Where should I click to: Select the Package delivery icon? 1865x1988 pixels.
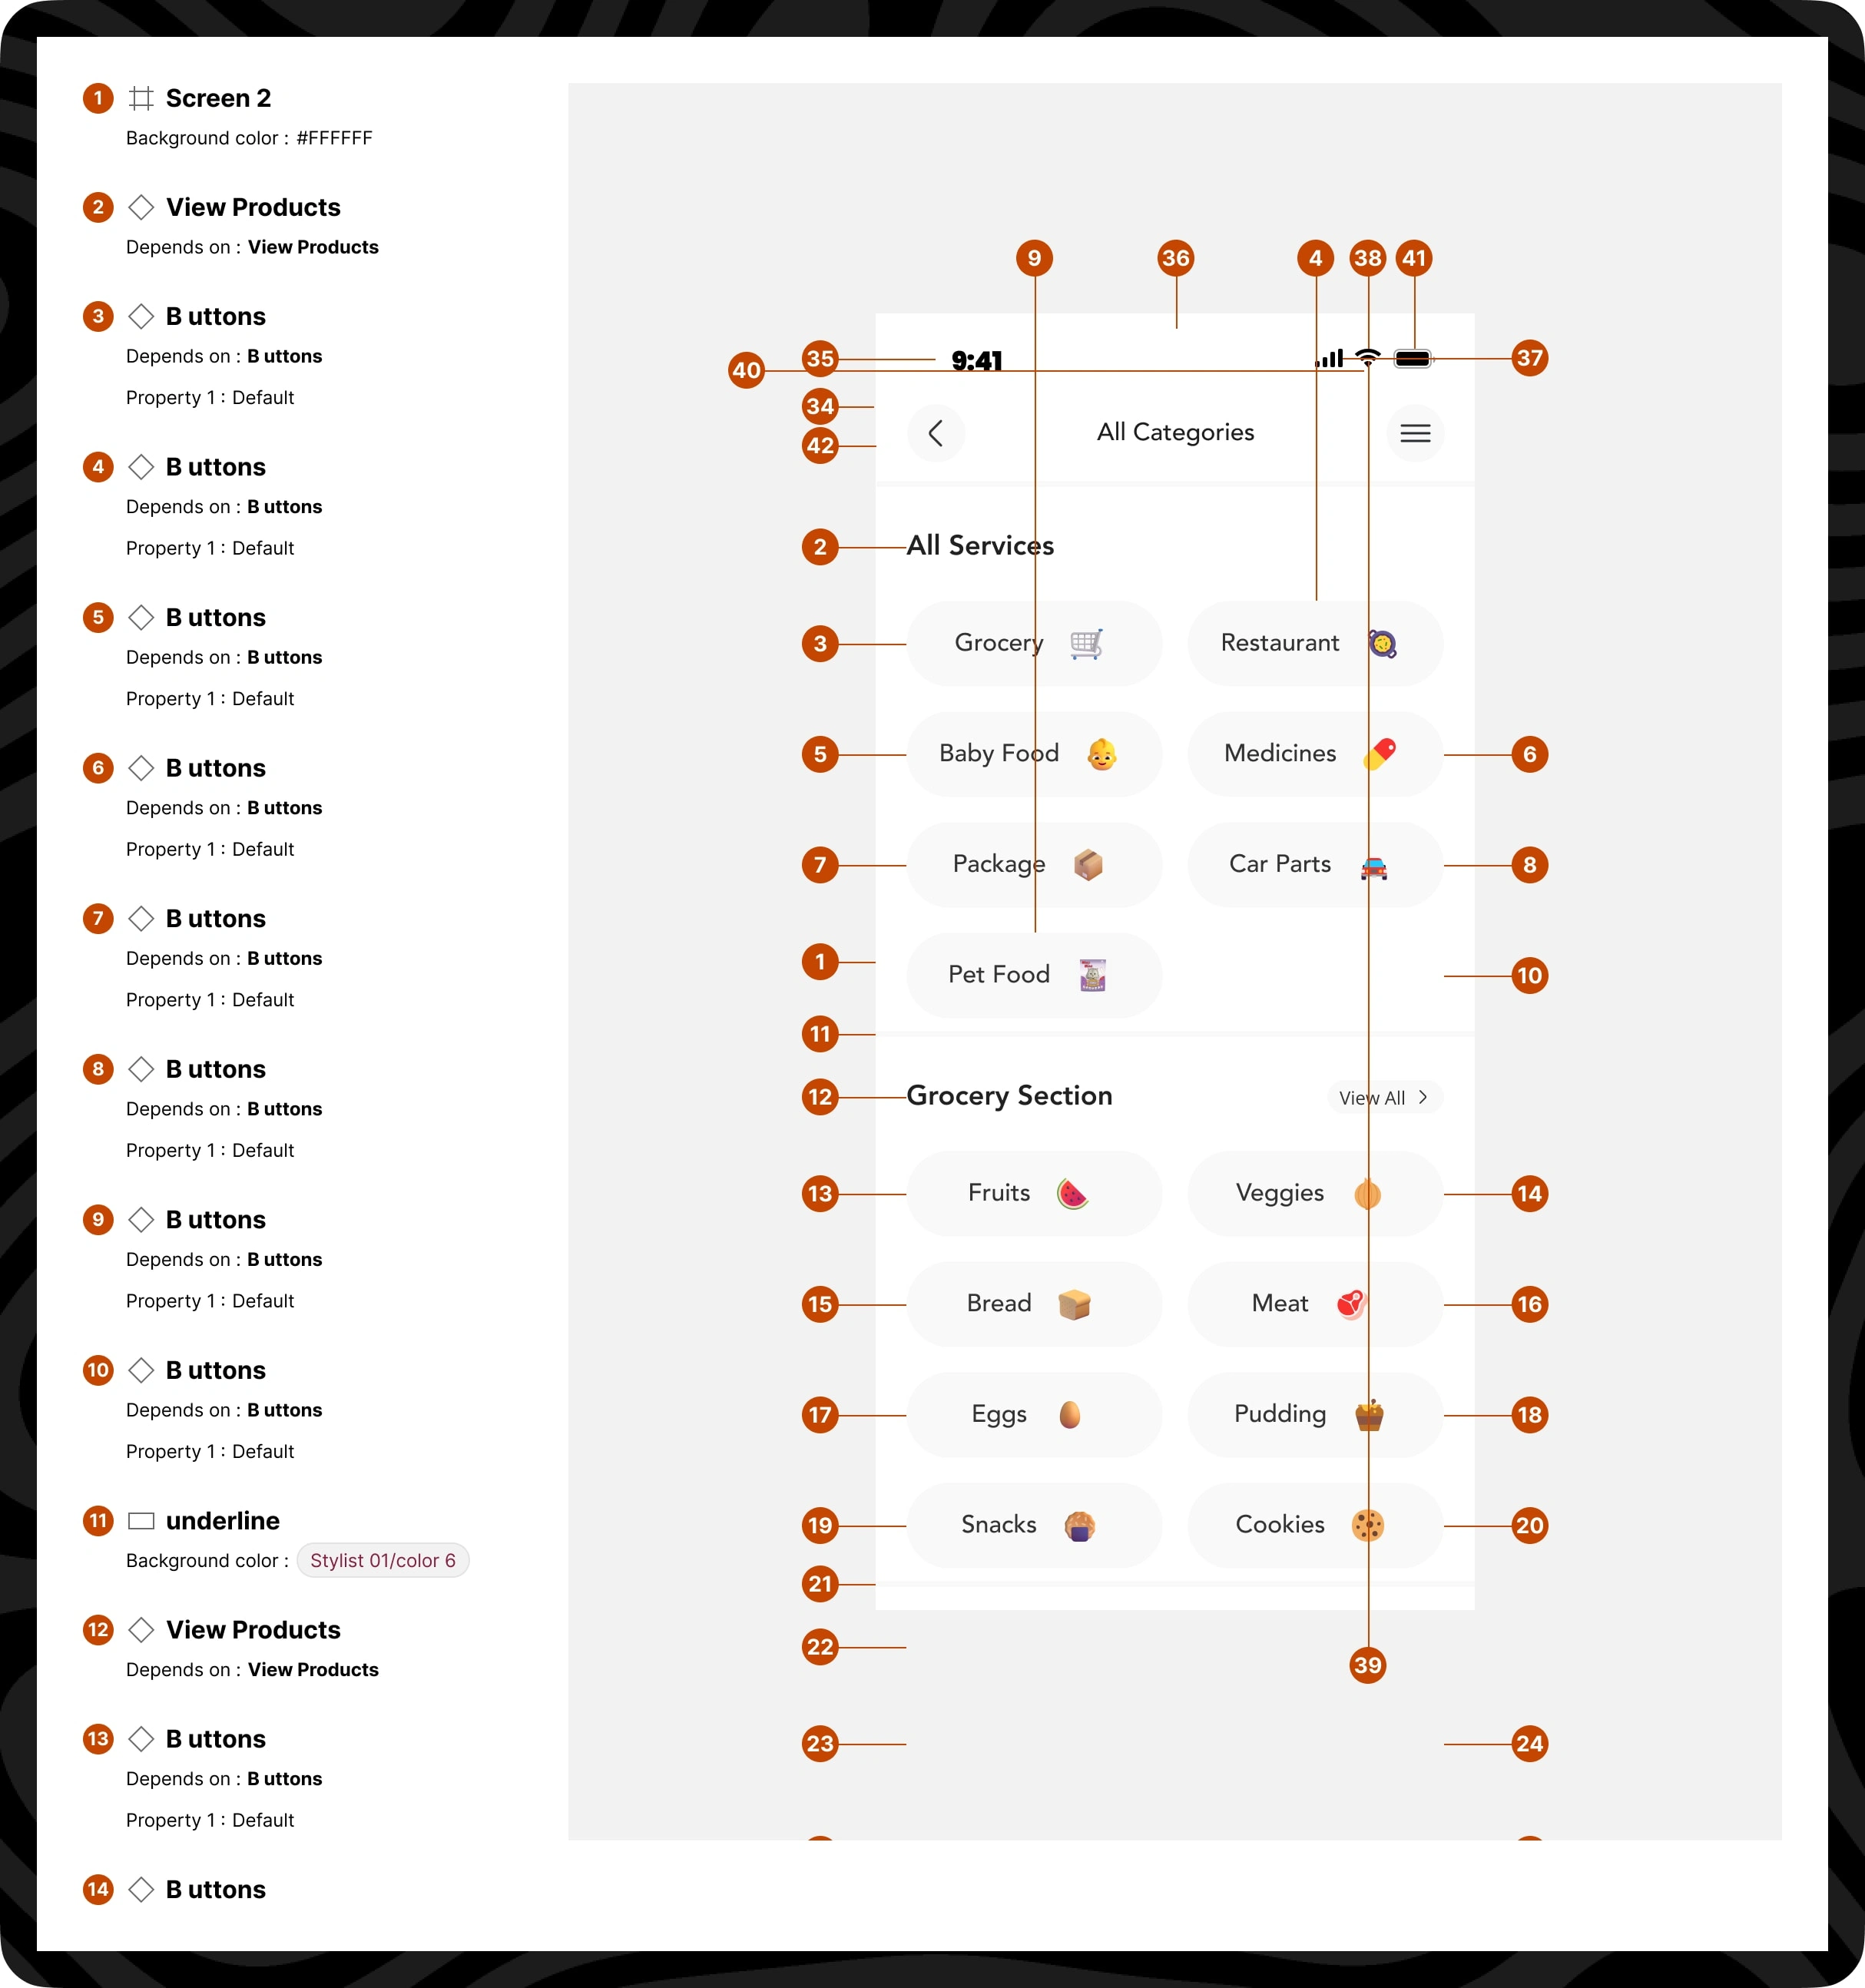point(1090,864)
